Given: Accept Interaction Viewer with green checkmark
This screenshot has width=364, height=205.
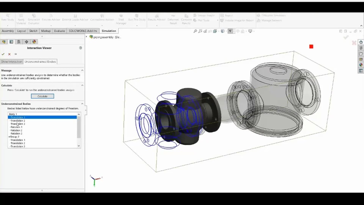Looking at the screenshot, I should coord(3,54).
